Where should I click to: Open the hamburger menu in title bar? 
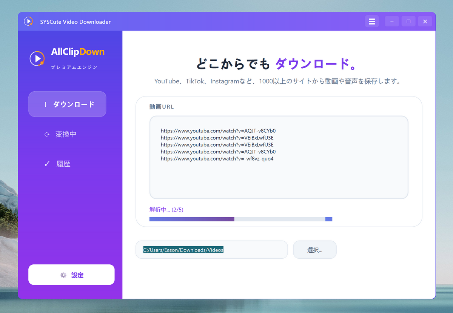pos(372,21)
